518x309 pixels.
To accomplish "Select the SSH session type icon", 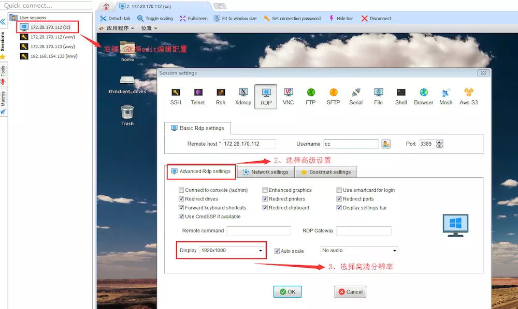I will pos(176,97).
